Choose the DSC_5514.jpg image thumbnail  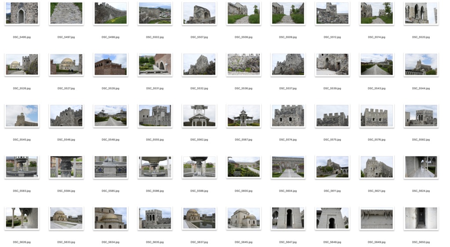pyautogui.click(x=377, y=13)
